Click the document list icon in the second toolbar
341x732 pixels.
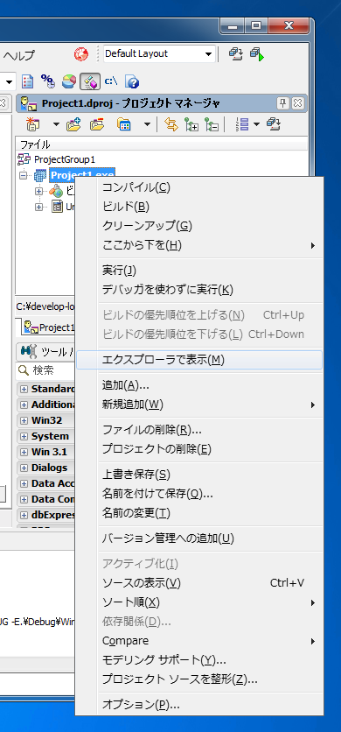point(28,81)
